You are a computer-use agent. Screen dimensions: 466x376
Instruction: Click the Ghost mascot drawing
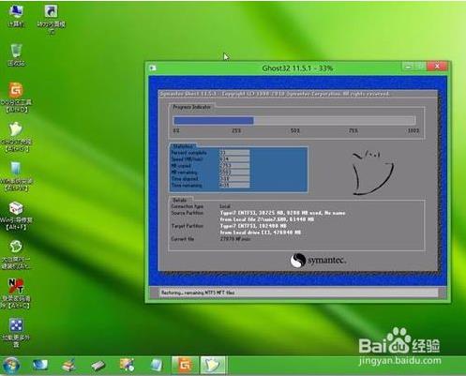(x=373, y=173)
